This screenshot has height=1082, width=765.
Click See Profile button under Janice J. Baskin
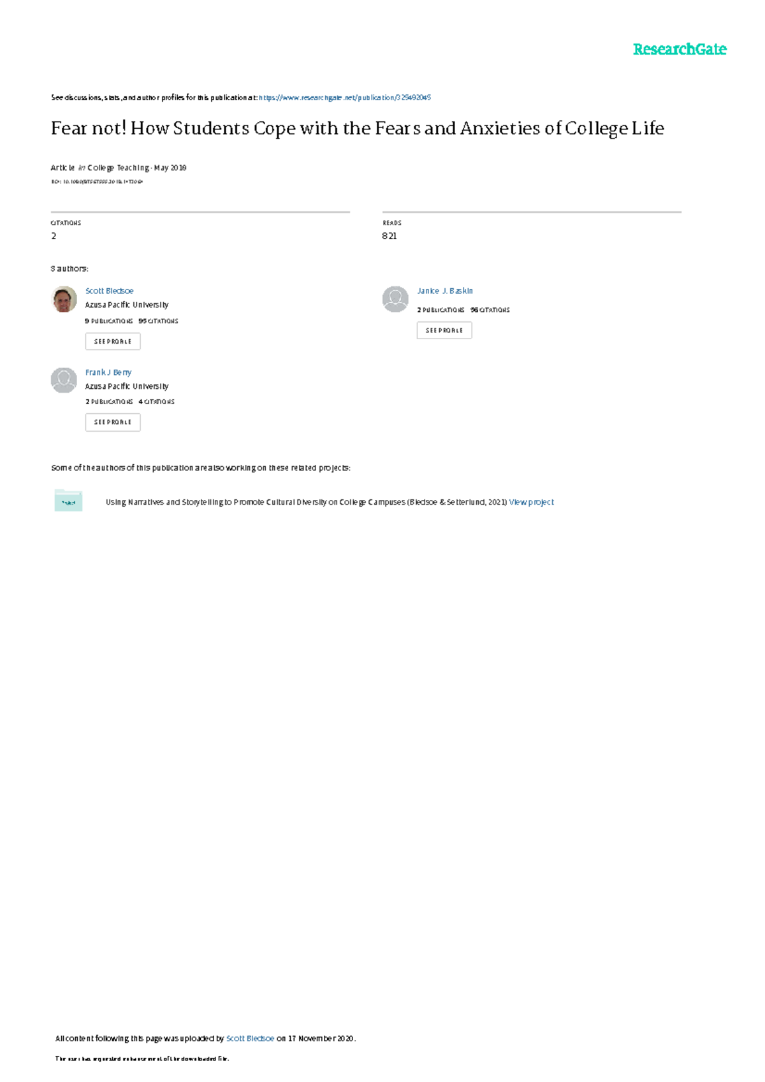pos(444,330)
